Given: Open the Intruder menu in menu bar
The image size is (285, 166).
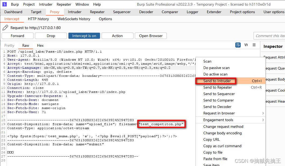Looking at the screenshot, I should (46, 4).
